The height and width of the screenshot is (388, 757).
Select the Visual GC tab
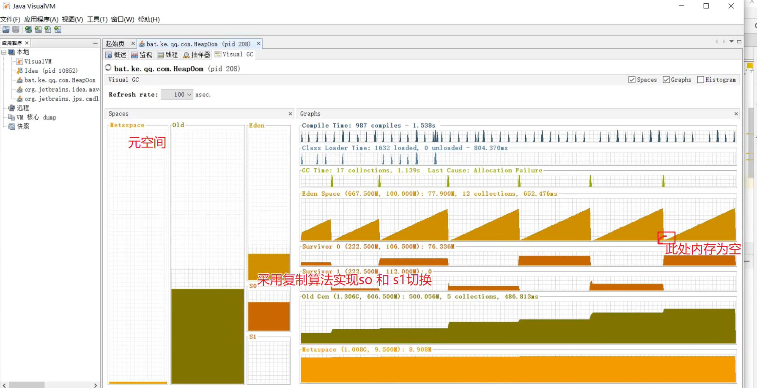coord(234,55)
